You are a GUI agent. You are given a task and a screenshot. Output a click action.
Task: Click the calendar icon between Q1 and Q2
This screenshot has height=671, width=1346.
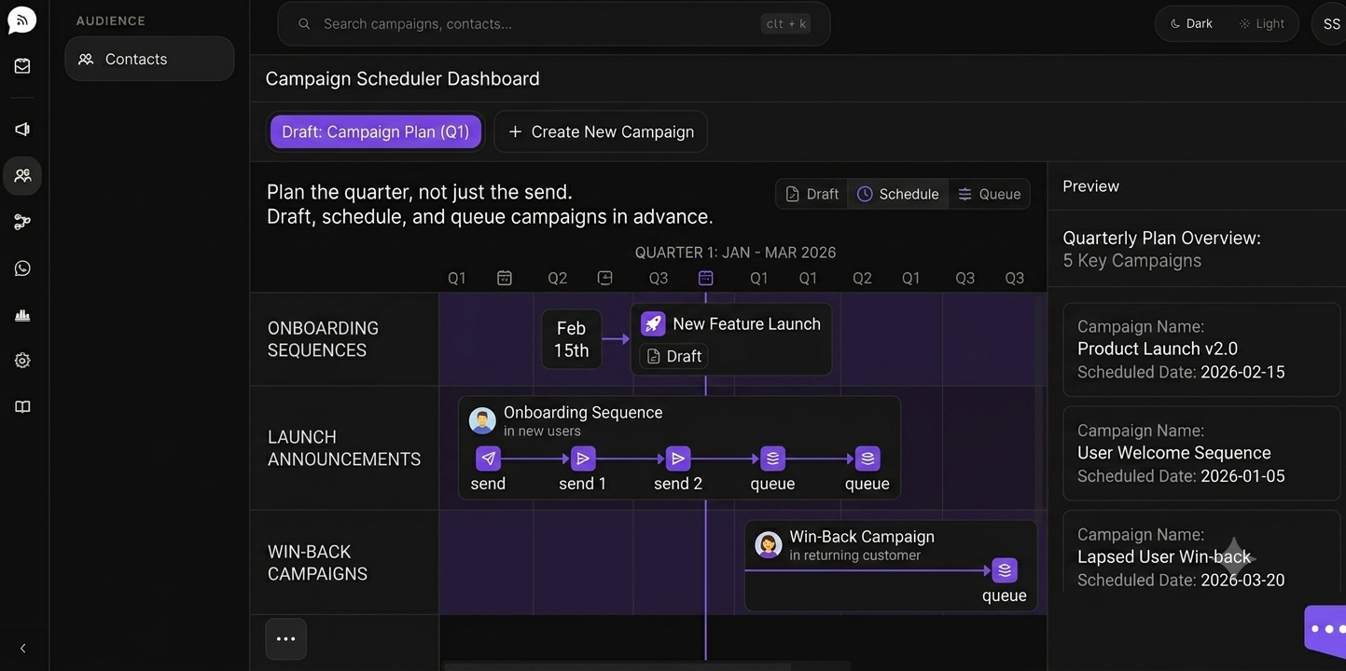[x=505, y=278]
